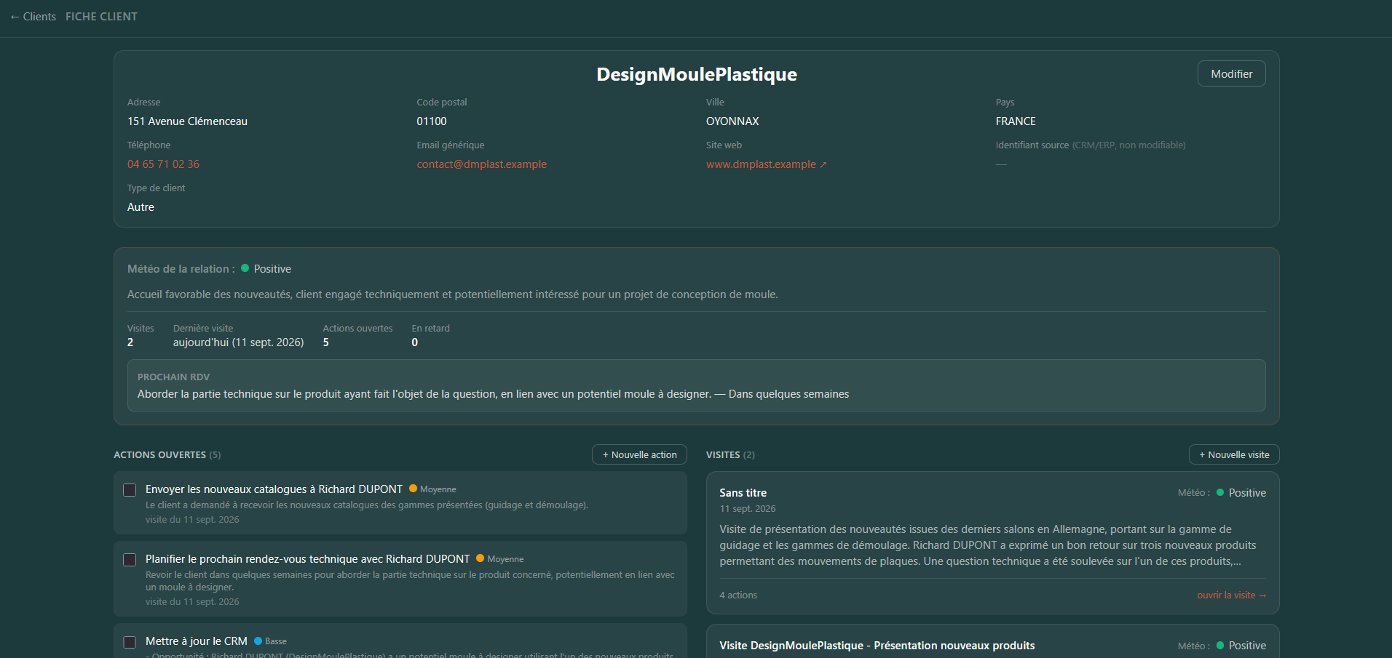
Task: Click the Positive status dot in Météo de la relation
Action: click(x=245, y=268)
